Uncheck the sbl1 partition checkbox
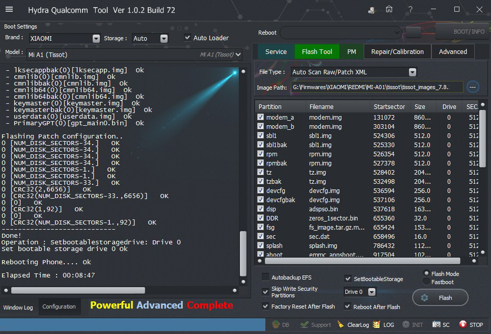Image resolution: width=491 pixels, height=334 pixels. tap(261, 135)
